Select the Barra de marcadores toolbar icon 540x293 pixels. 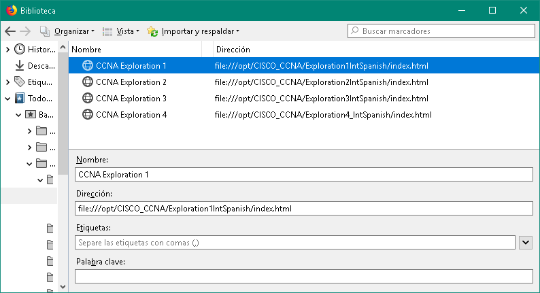31,114
